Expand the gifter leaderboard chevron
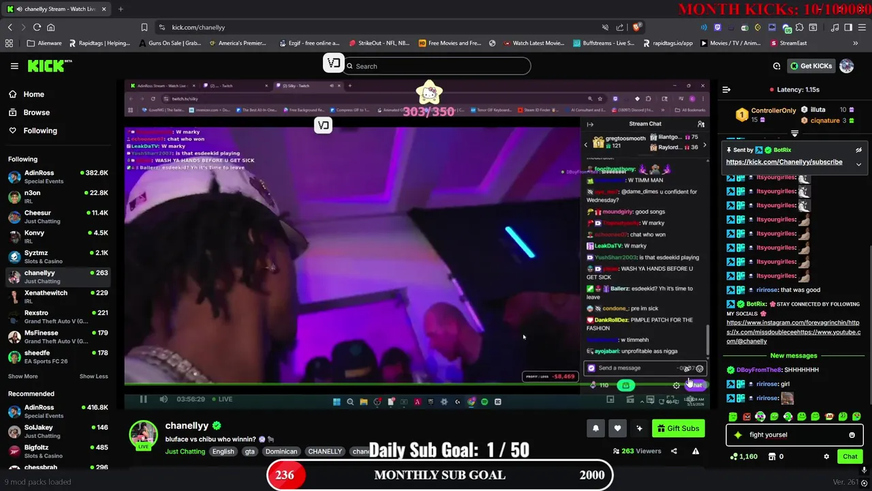This screenshot has height=491, width=872. click(794, 134)
